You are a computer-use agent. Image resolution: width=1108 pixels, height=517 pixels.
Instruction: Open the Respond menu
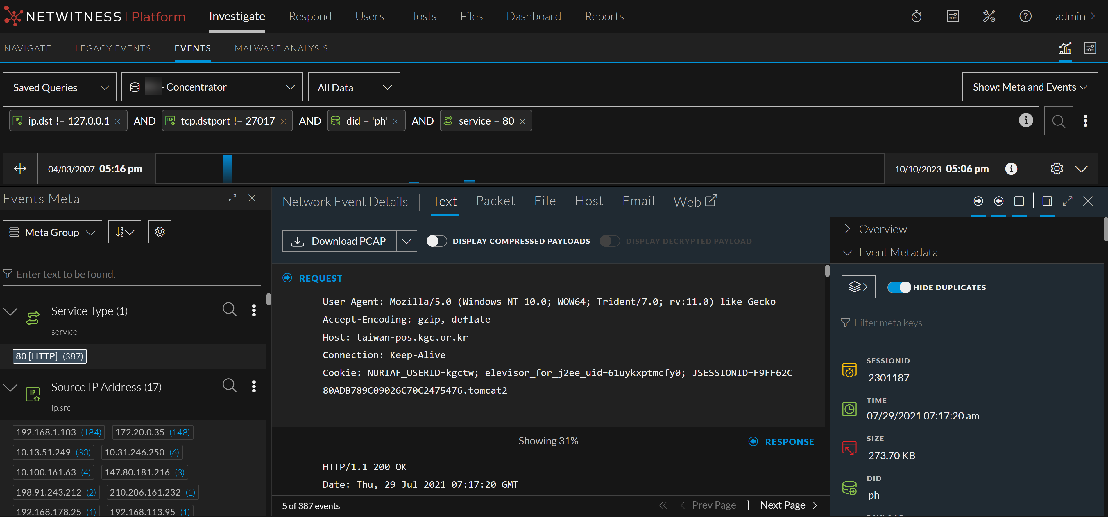point(310,16)
